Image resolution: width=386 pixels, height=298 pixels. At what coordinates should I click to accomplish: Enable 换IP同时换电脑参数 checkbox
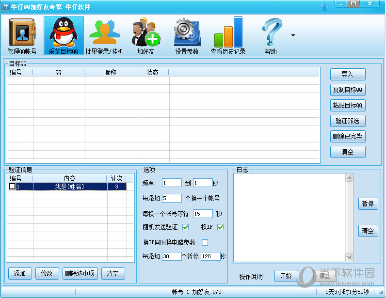coord(205,242)
